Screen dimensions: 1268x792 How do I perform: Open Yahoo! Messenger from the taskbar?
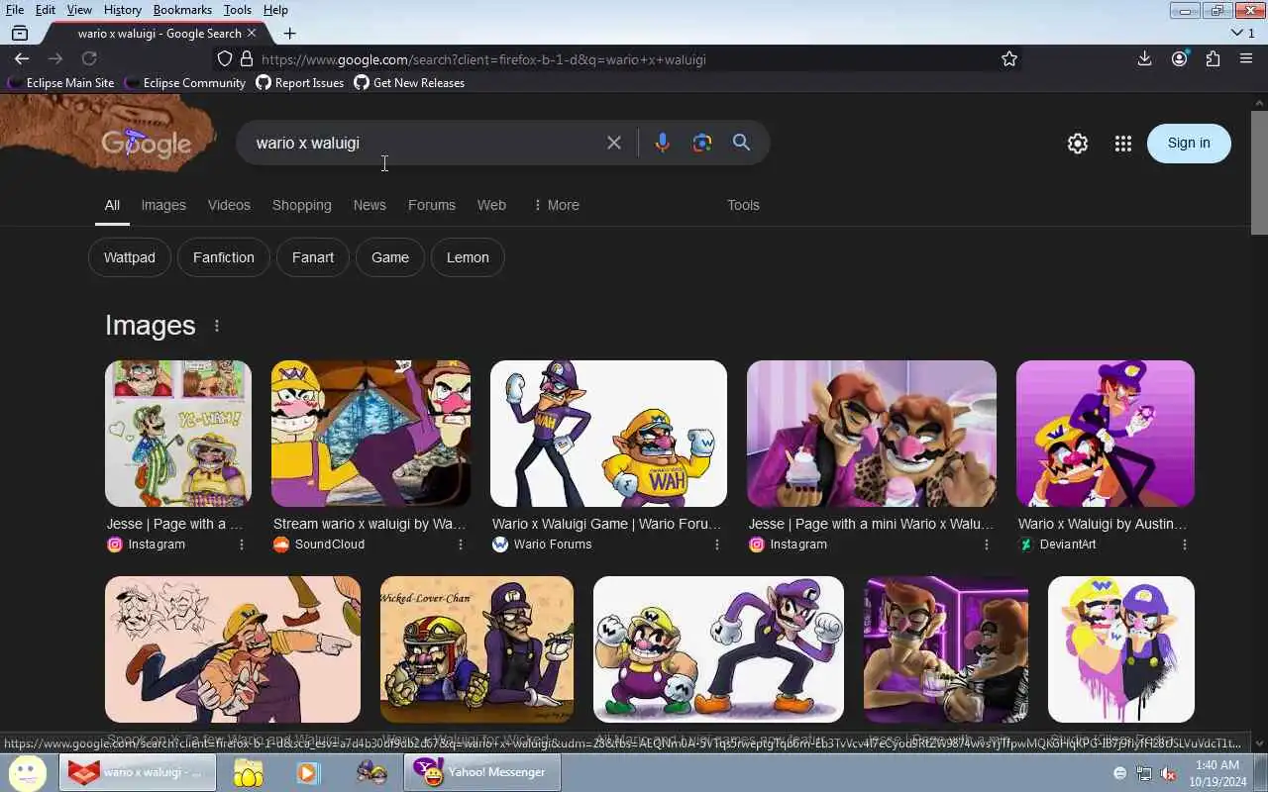[482, 772]
